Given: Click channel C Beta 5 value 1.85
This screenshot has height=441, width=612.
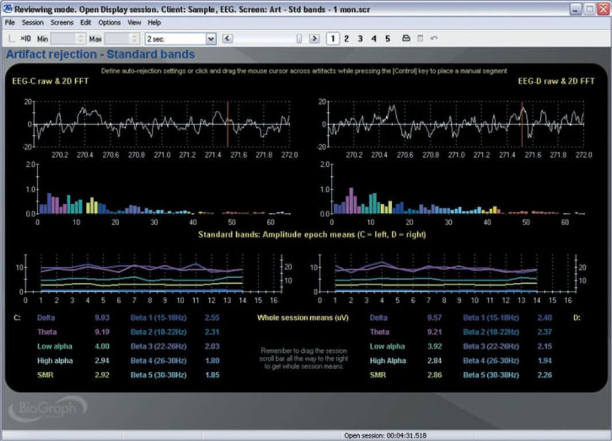Looking at the screenshot, I should tap(212, 375).
